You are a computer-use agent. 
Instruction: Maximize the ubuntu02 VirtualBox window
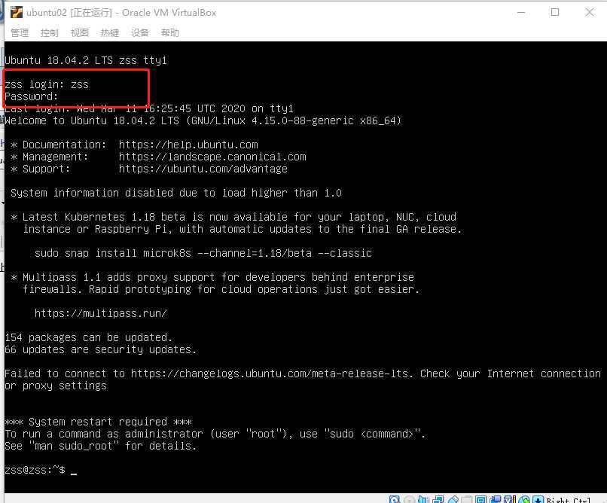(x=555, y=12)
